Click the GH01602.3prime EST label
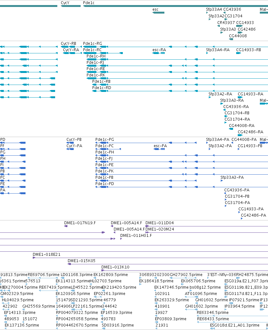Screen dimensions: 268x330 [x=202, y=306]
